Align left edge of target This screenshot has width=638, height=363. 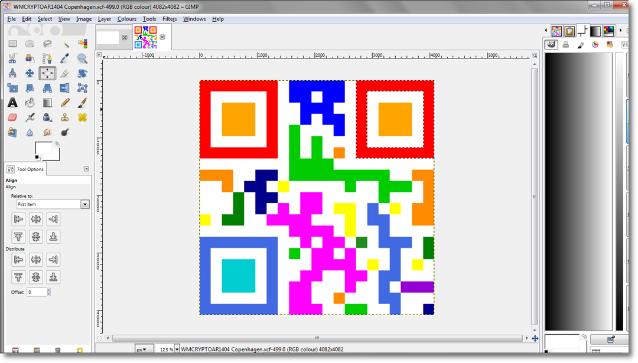tap(18, 219)
